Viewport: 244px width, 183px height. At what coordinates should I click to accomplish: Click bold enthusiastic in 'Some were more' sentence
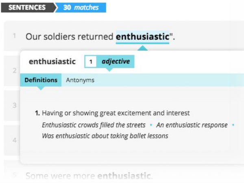point(124,176)
